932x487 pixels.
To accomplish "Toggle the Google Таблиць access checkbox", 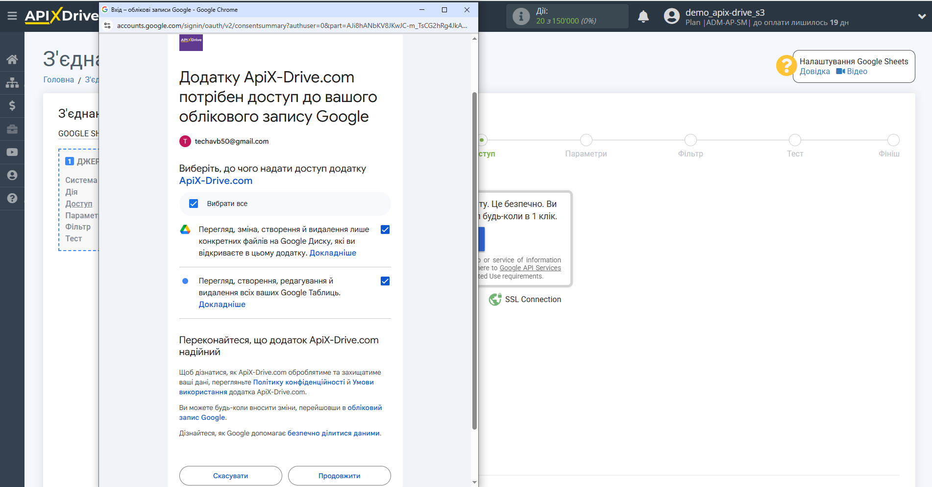I will coord(385,281).
